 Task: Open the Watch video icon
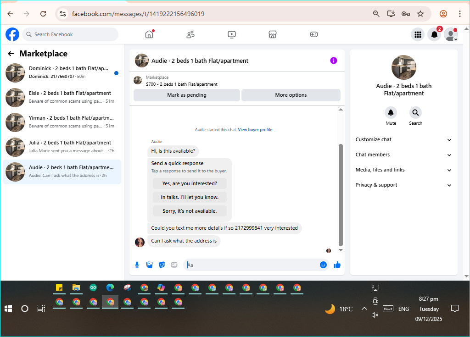pos(231,34)
